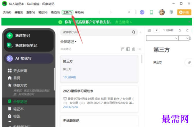Open the 文件(F) menu

[7, 12]
